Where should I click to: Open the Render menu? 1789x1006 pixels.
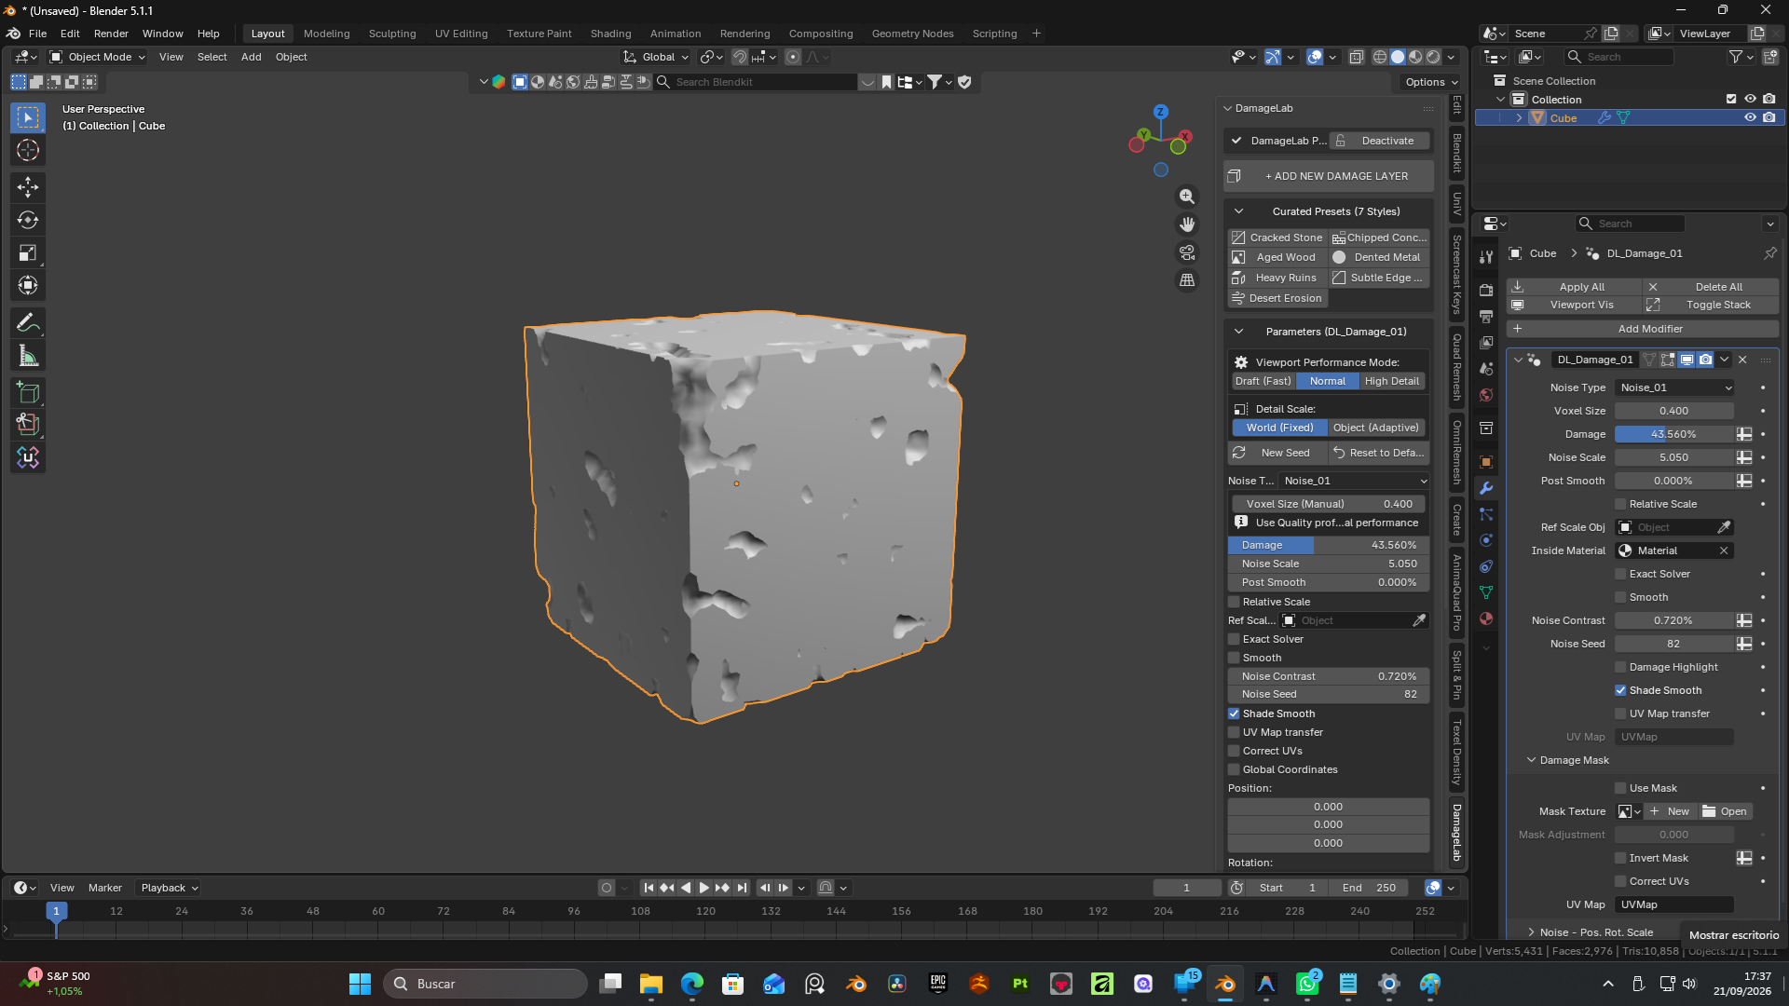(111, 34)
